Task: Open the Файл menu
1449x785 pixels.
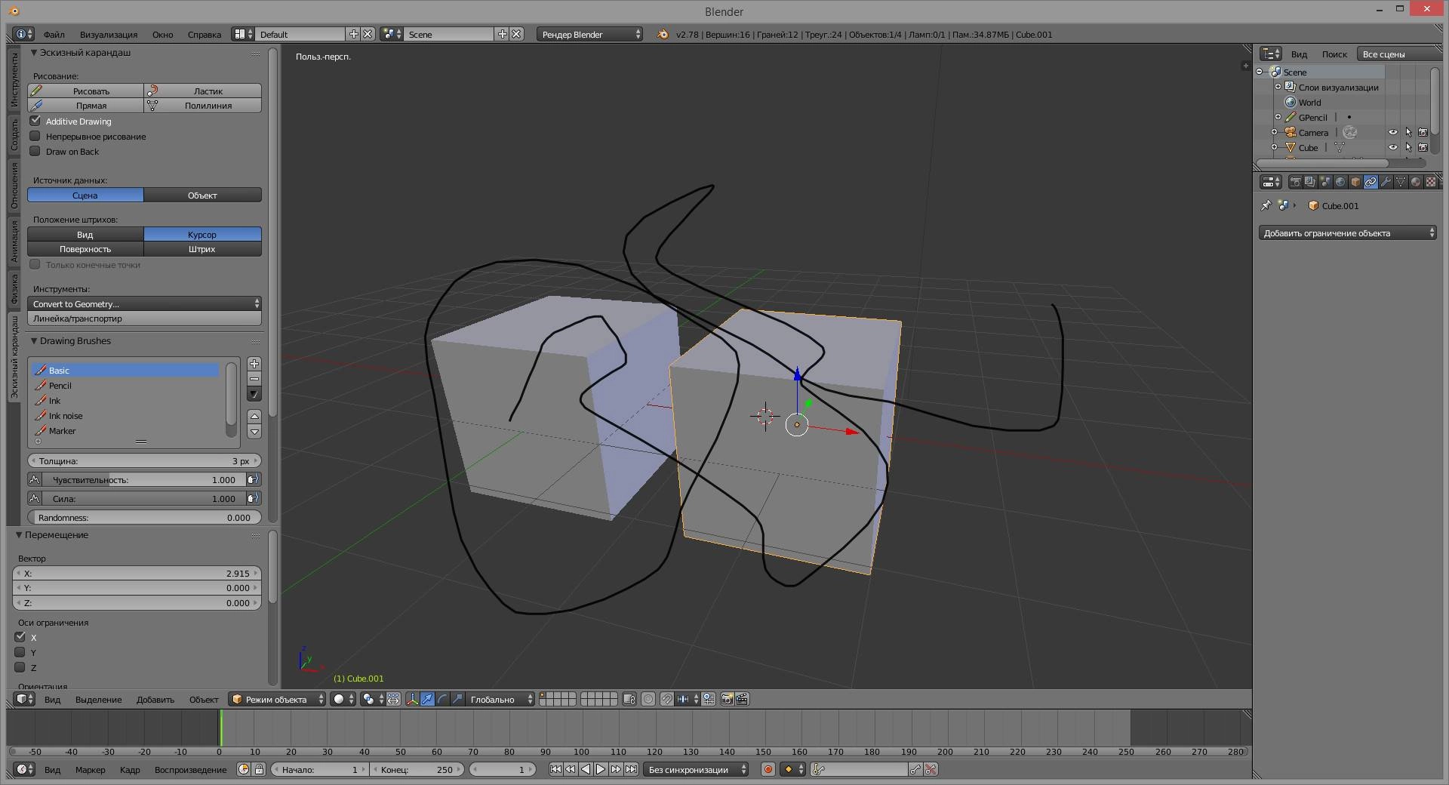Action: tap(53, 35)
